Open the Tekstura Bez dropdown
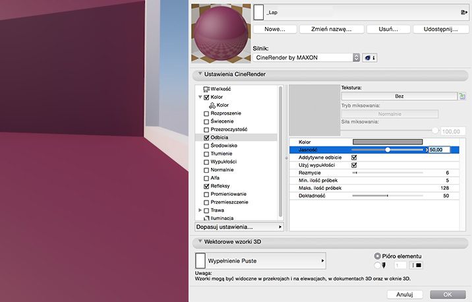This screenshot has width=472, height=302. point(399,96)
